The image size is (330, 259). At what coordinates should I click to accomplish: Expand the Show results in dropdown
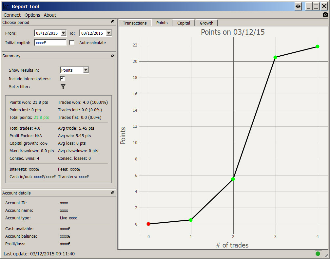point(86,70)
